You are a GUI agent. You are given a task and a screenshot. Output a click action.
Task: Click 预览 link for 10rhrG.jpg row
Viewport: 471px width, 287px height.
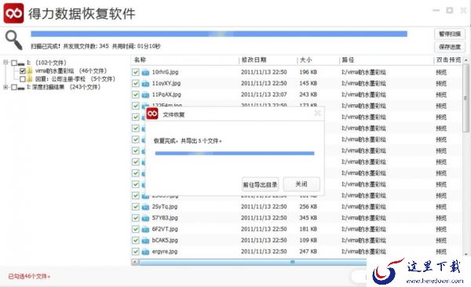[441, 72]
